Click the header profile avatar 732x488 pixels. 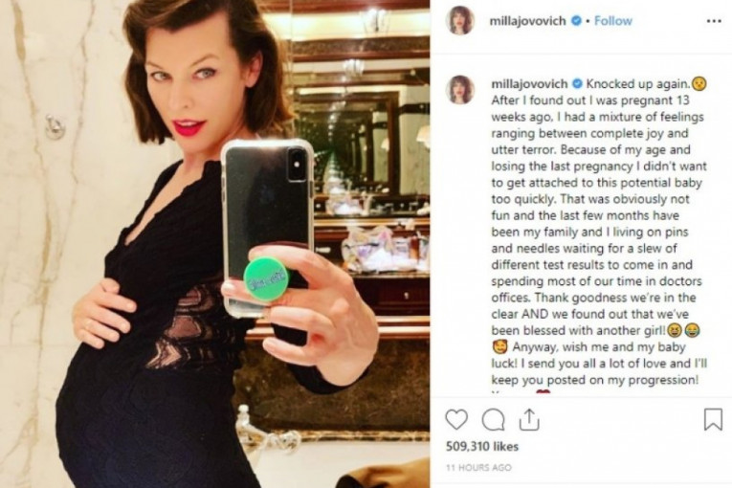click(461, 21)
